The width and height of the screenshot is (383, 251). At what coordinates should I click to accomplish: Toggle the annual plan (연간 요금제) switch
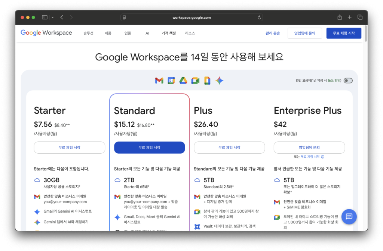click(x=348, y=81)
